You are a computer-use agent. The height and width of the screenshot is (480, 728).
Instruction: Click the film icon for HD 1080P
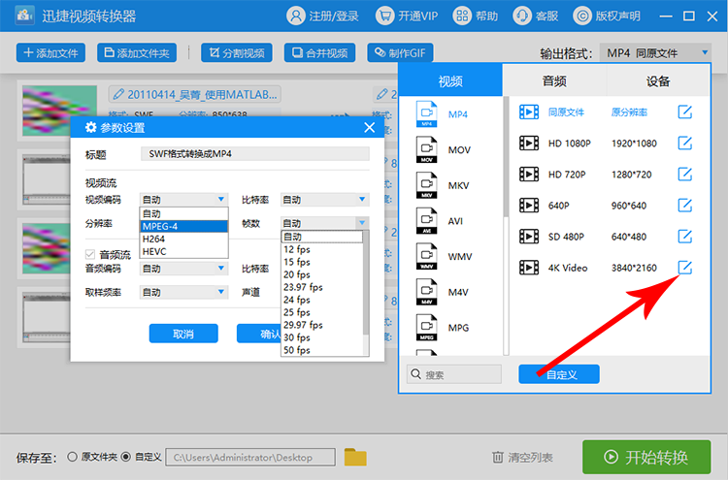(x=529, y=143)
